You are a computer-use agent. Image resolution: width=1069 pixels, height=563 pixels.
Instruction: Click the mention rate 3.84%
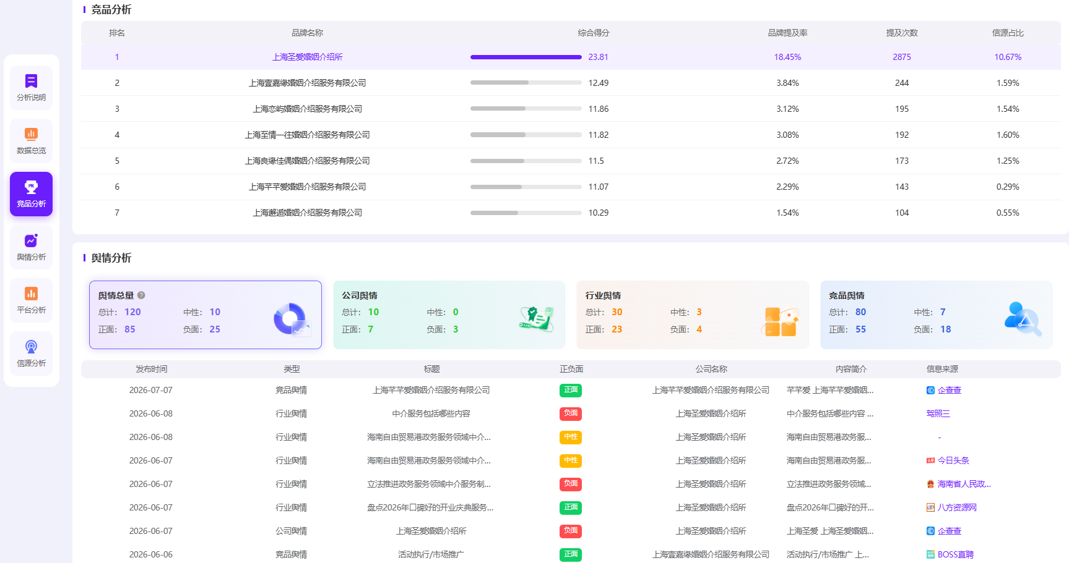coord(787,83)
